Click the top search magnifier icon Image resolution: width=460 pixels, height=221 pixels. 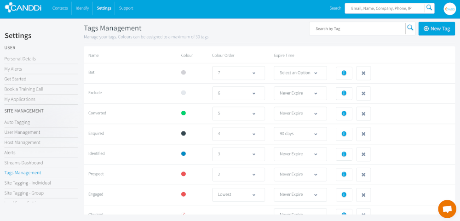pos(429,8)
